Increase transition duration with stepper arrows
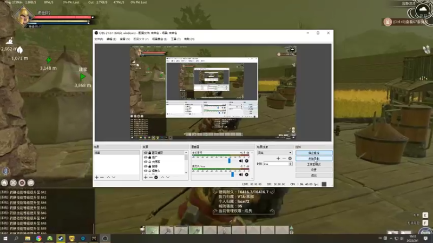Viewport: 433px width, 243px height. (290, 163)
